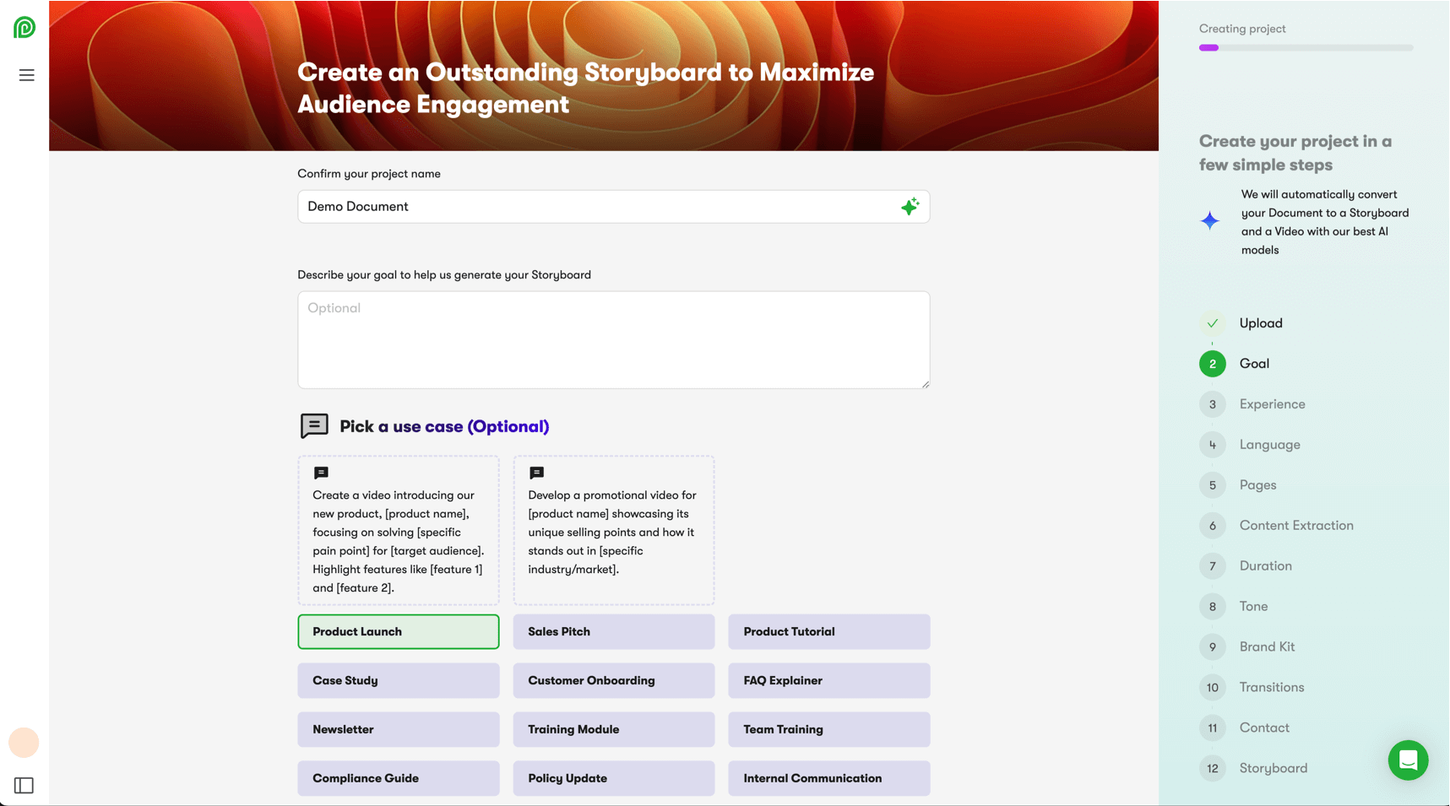Click the step 7 number circle
Image resolution: width=1450 pixels, height=806 pixels.
pos(1213,566)
